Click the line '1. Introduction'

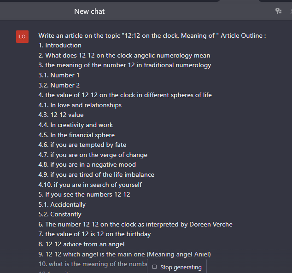(60, 46)
